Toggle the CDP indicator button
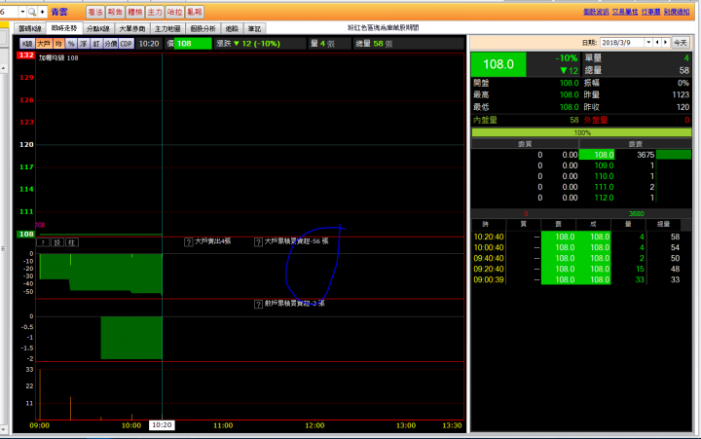The height and width of the screenshot is (439, 701). click(126, 44)
